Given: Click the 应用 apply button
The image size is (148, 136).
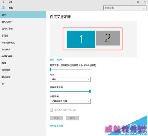Looking at the screenshot, I should 56,118.
